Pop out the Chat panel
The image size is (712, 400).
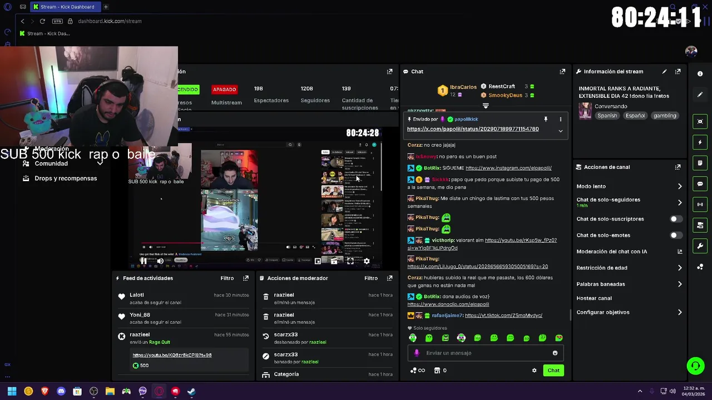(562, 72)
